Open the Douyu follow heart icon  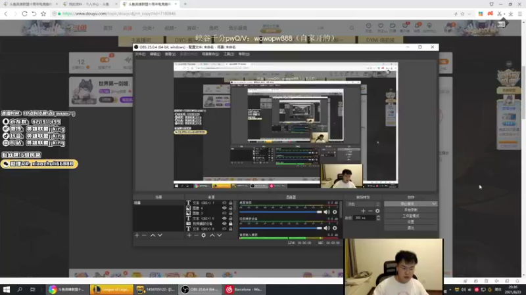381,26
